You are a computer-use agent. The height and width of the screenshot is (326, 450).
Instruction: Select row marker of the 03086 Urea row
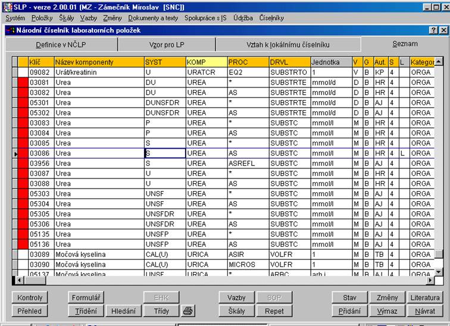click(x=15, y=153)
